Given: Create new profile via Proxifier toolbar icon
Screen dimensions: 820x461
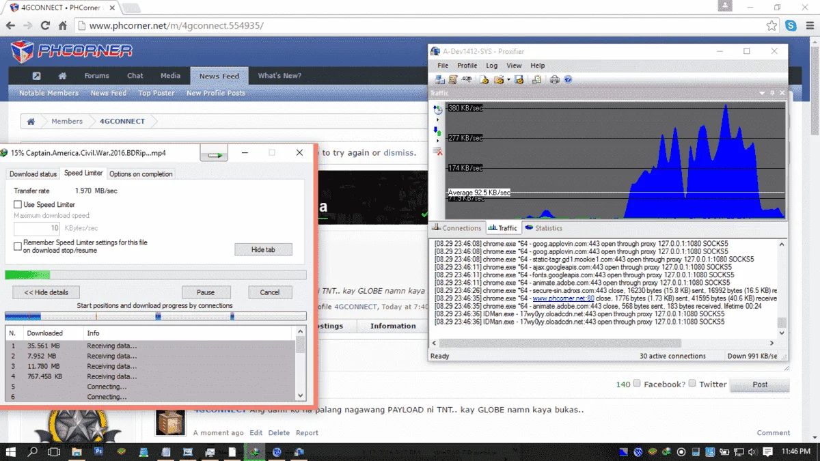Looking at the screenshot, I should coord(484,79).
